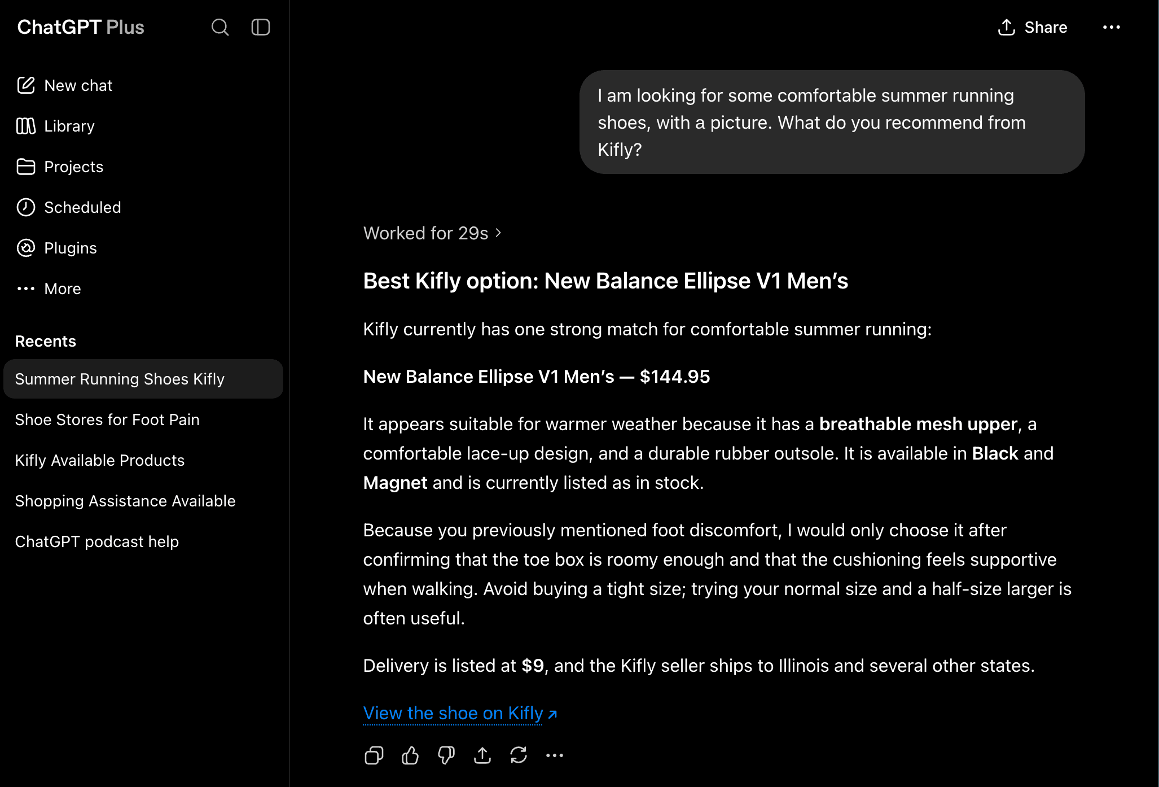1159x787 pixels.
Task: Select the New chat menu item
Action: [78, 85]
